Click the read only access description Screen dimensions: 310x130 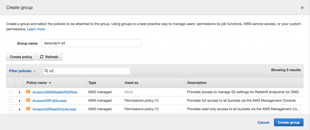pos(244,109)
